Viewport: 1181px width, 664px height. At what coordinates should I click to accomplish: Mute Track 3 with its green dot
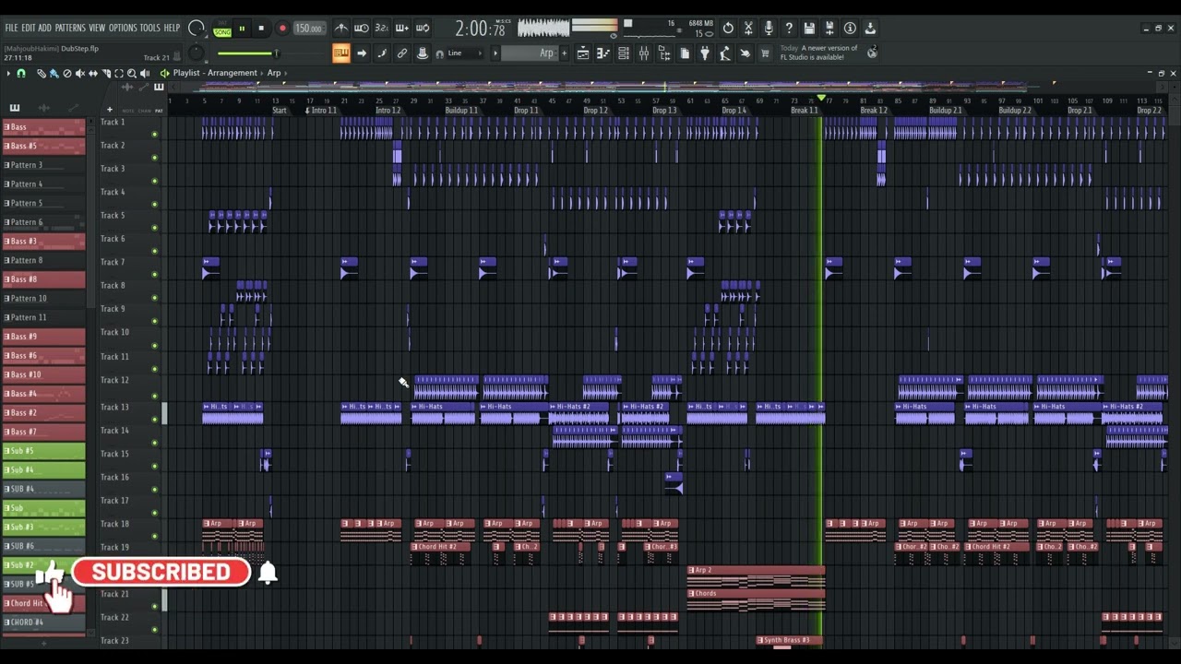point(154,181)
